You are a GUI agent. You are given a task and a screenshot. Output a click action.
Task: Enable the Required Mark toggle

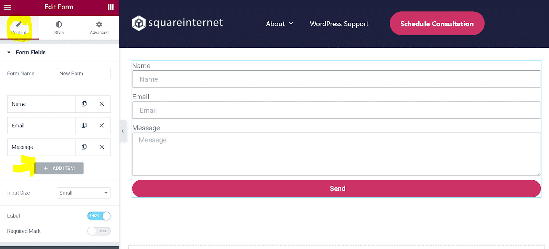[99, 231]
